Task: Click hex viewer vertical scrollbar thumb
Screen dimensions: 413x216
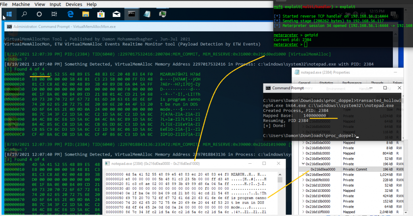Action: click(x=280, y=180)
